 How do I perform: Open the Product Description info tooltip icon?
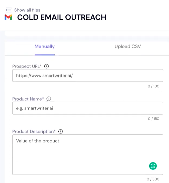click(61, 132)
